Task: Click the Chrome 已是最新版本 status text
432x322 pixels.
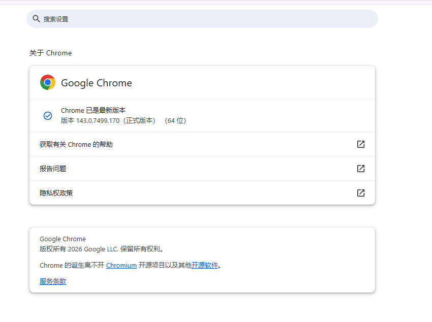Action: coord(93,110)
